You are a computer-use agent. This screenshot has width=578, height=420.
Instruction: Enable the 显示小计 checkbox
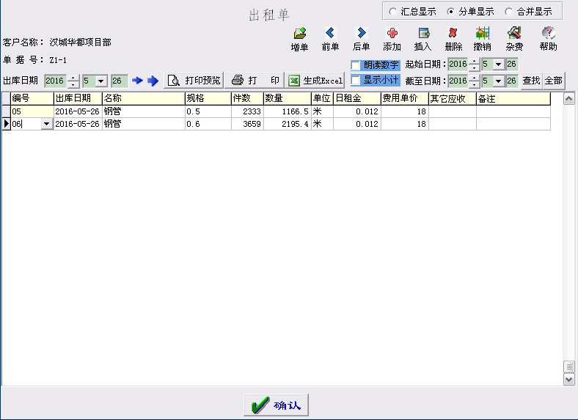(356, 80)
